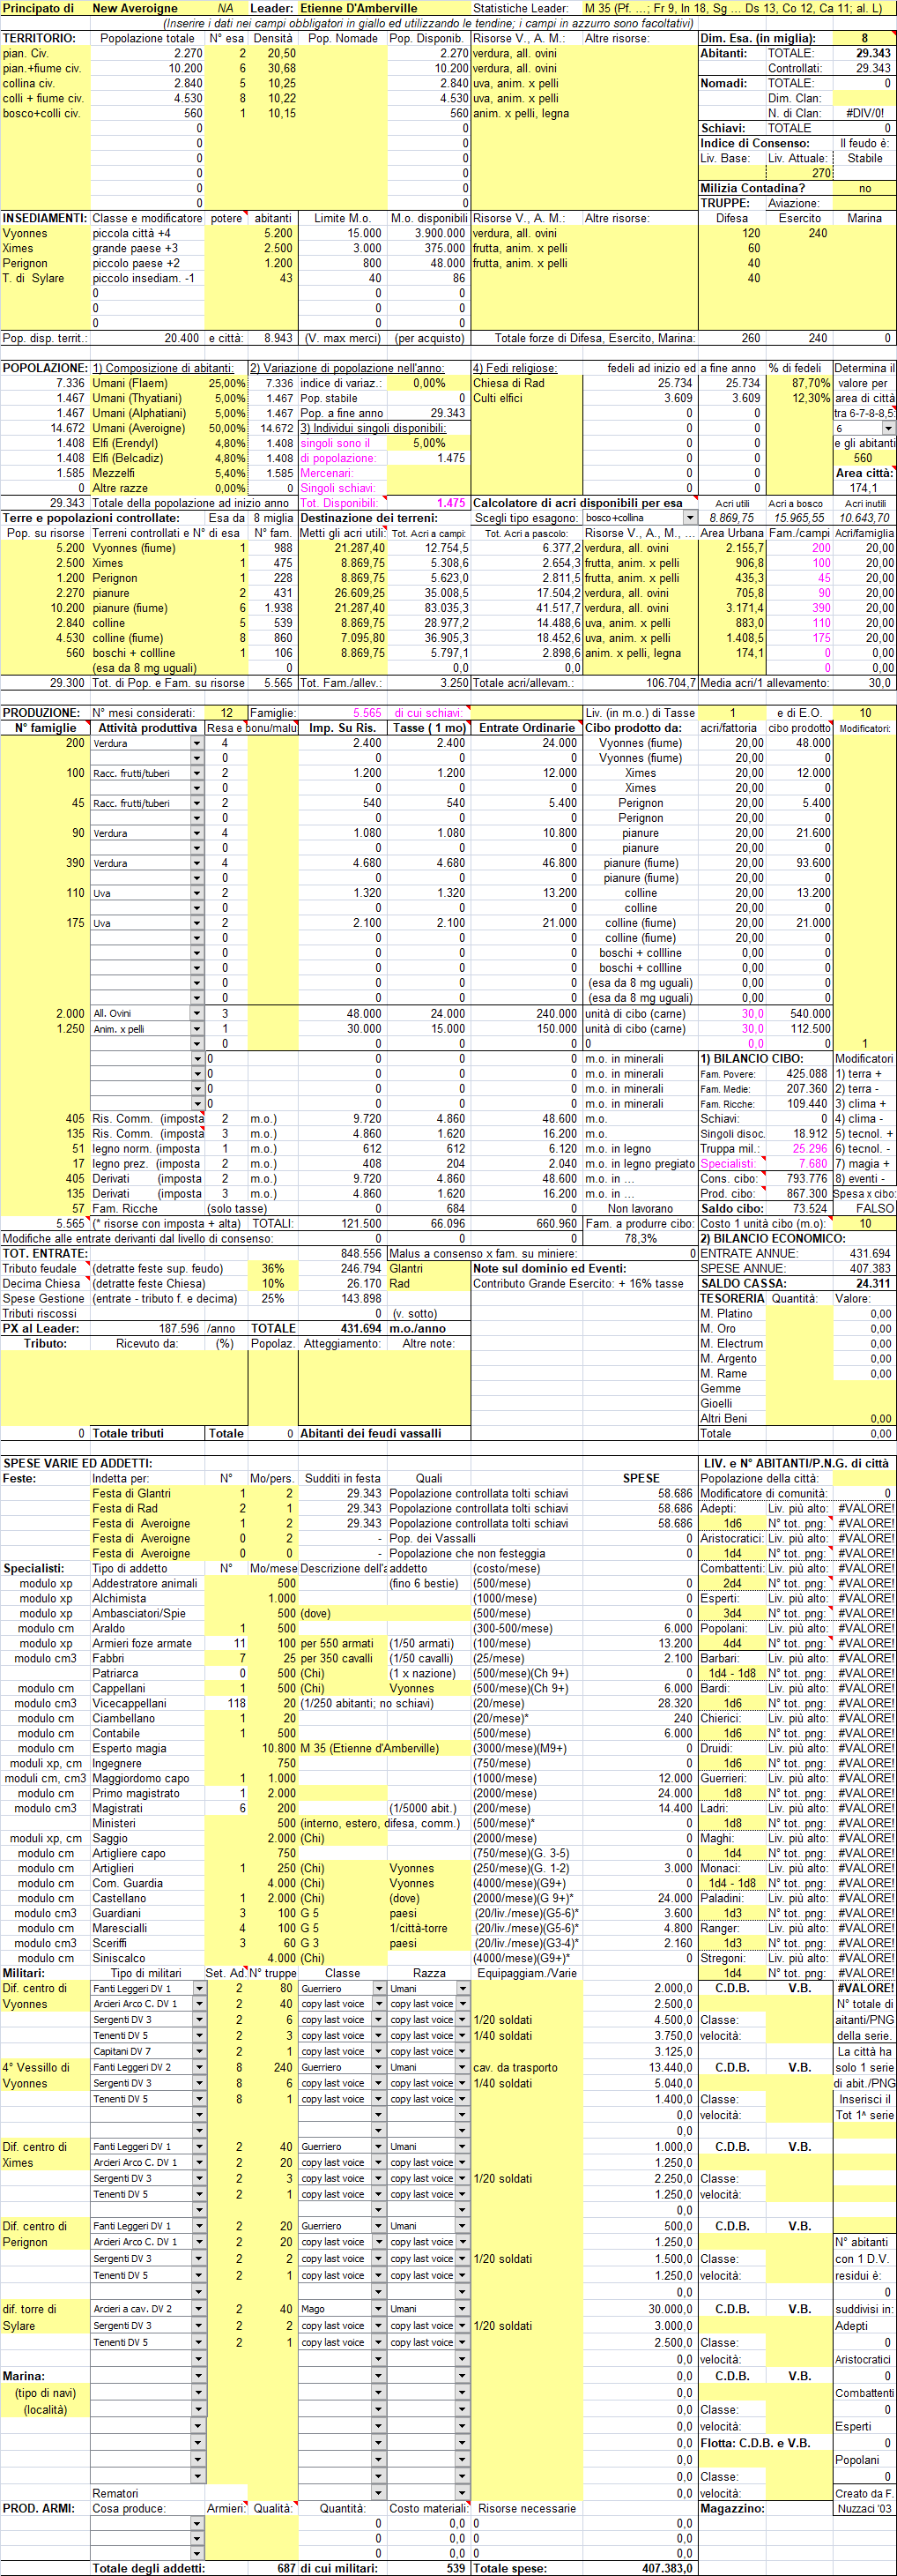Click the 'Totale spese' value 407.383,0
The image size is (897, 2576).
640,2568
